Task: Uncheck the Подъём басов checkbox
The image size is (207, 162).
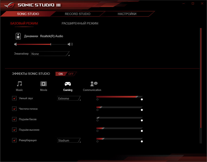Action: click(14, 119)
